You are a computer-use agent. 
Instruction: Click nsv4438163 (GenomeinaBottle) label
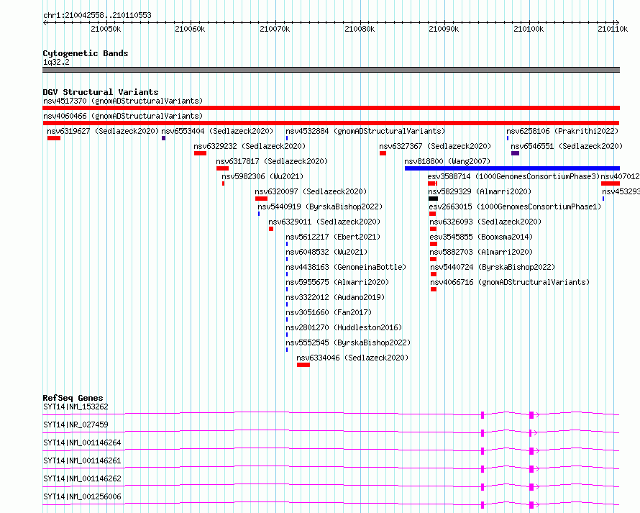pos(346,267)
